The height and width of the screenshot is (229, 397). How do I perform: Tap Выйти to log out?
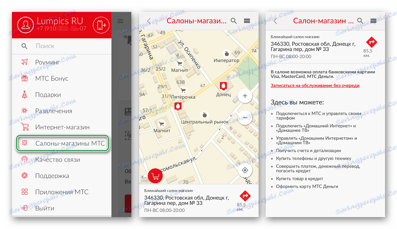click(x=62, y=208)
